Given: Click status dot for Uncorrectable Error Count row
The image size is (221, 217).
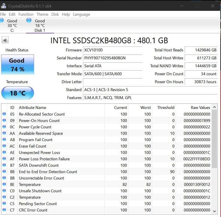Looking at the screenshot, I should 4,178.
